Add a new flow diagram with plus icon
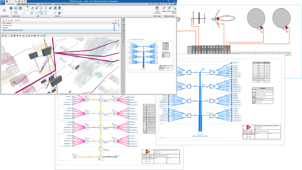Image resolution: width=302 pixels, height=170 pixels. pos(3,20)
